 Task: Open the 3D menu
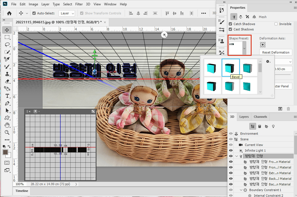(88, 4)
